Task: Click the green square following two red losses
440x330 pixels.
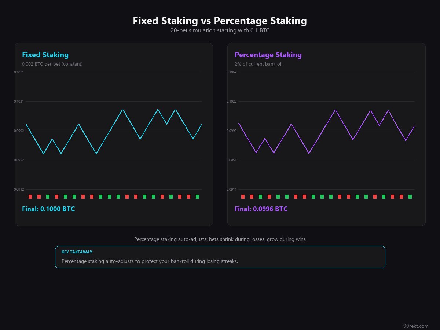Action: pos(48,197)
